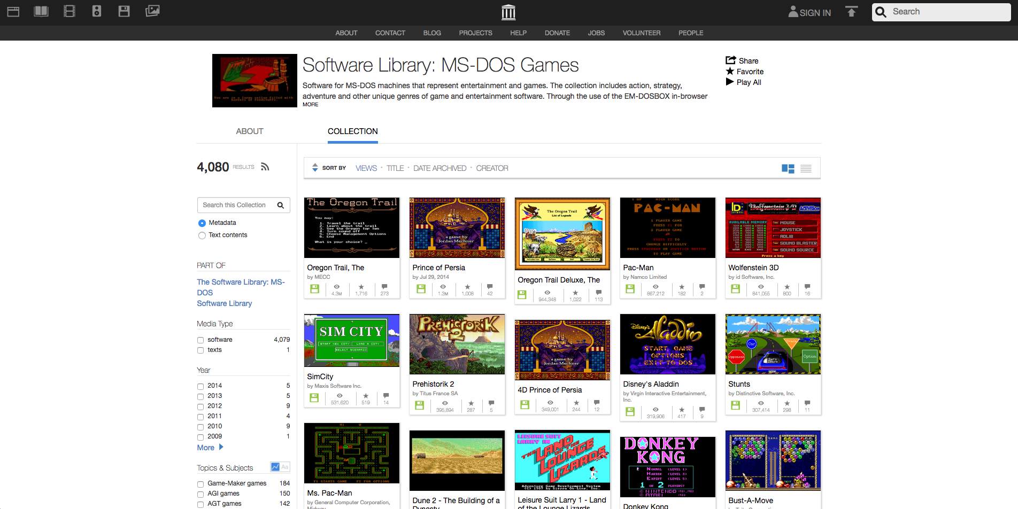Open the Prehistorik 2 thumbnail
The image size is (1018, 509).
click(x=457, y=344)
